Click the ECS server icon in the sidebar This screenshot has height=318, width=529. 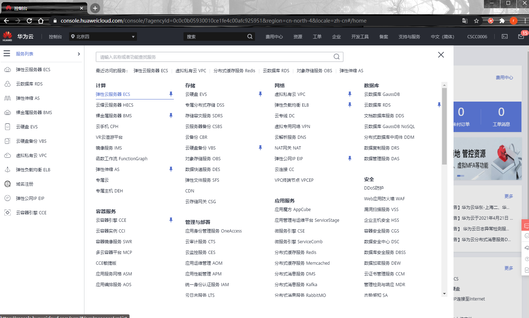pyautogui.click(x=8, y=69)
